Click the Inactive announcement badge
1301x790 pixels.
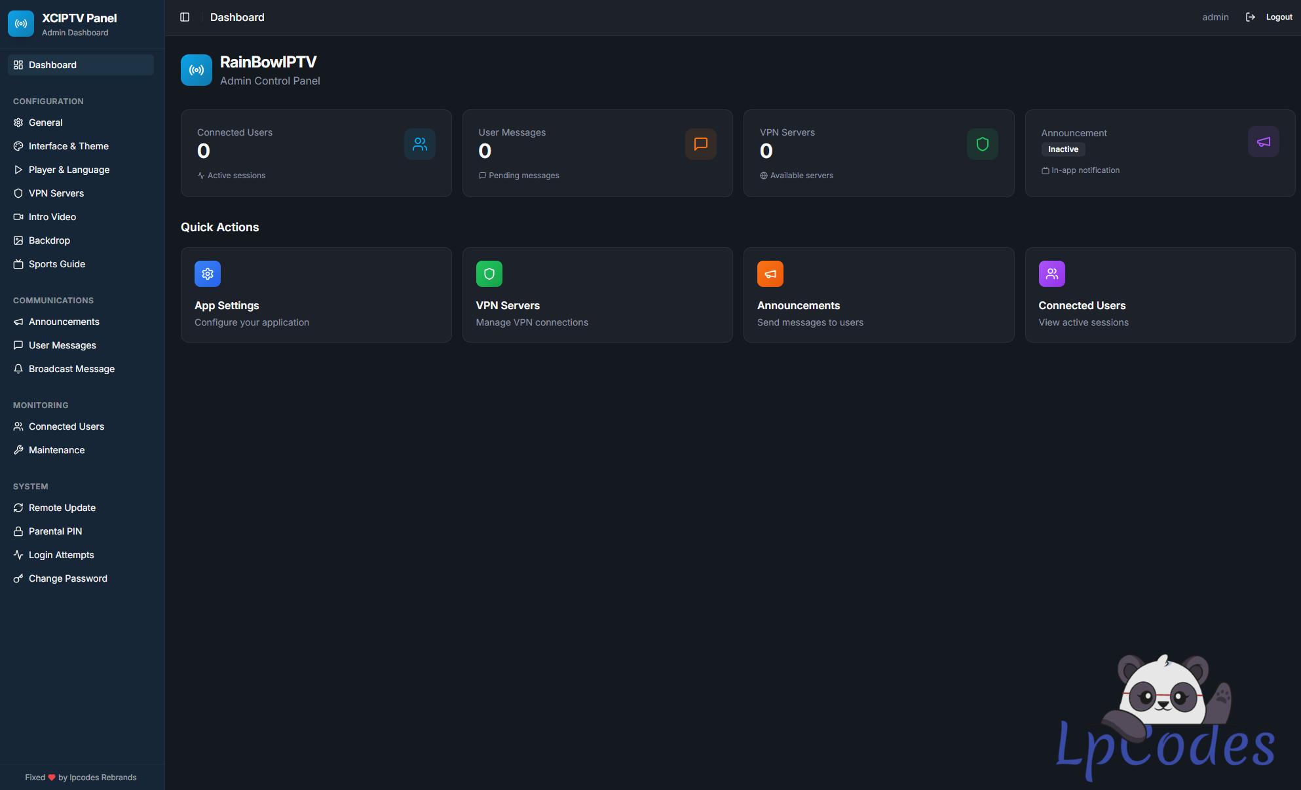coord(1063,149)
